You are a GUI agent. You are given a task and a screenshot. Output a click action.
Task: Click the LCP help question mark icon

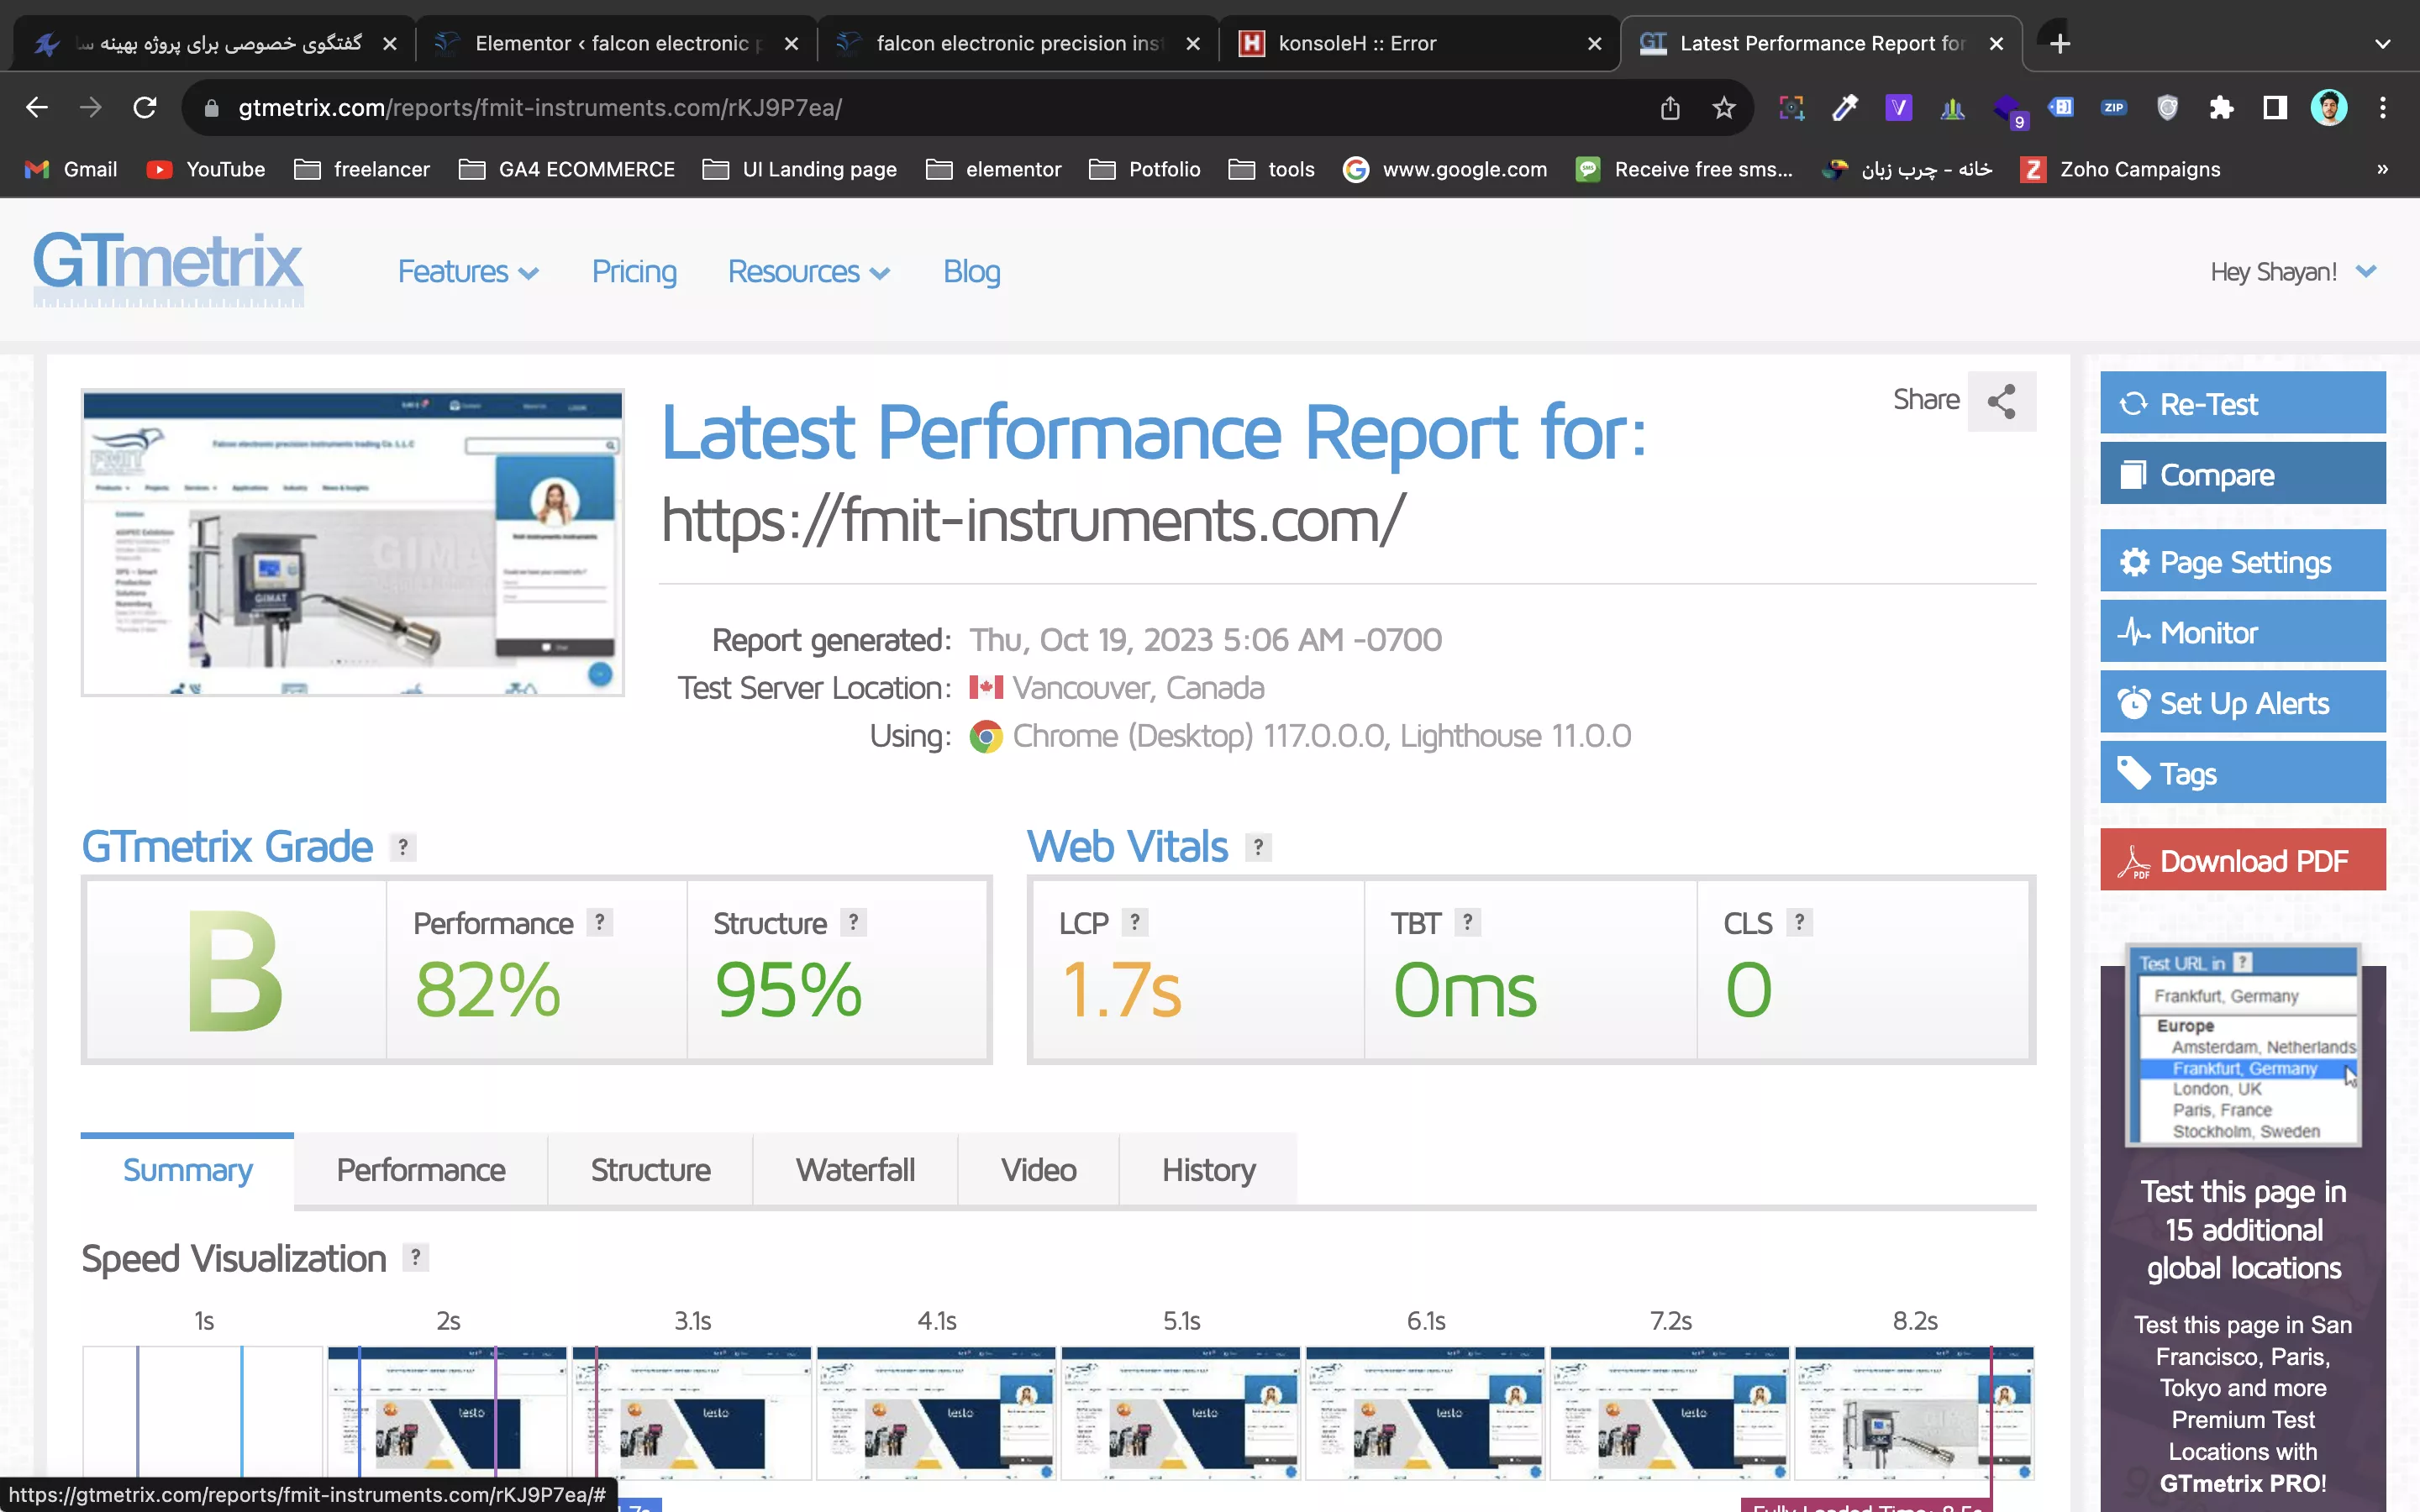(1134, 922)
